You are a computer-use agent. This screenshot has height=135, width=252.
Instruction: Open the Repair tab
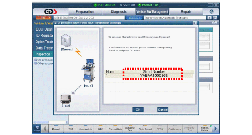pos(186,12)
